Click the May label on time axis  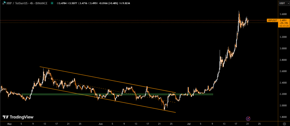10,124
